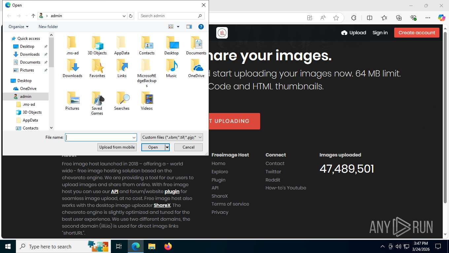Open the Organize dropdown menu

(x=18, y=27)
